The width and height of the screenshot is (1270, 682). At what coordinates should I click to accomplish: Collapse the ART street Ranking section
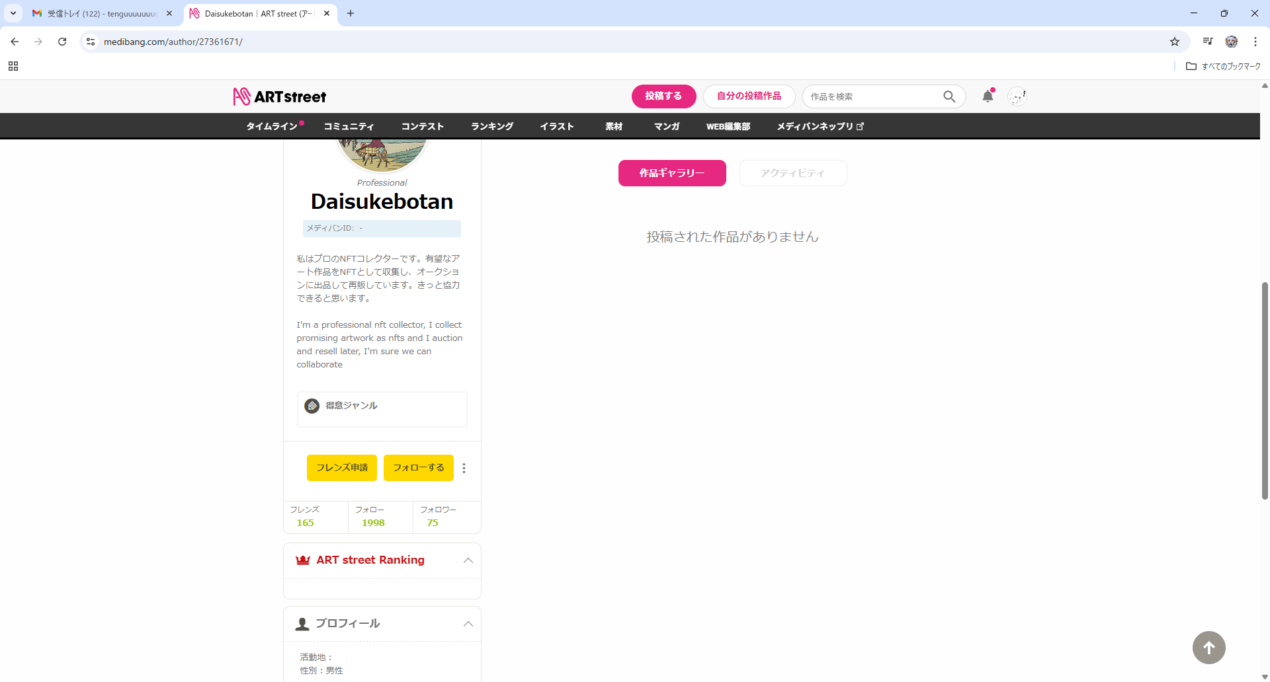point(468,560)
